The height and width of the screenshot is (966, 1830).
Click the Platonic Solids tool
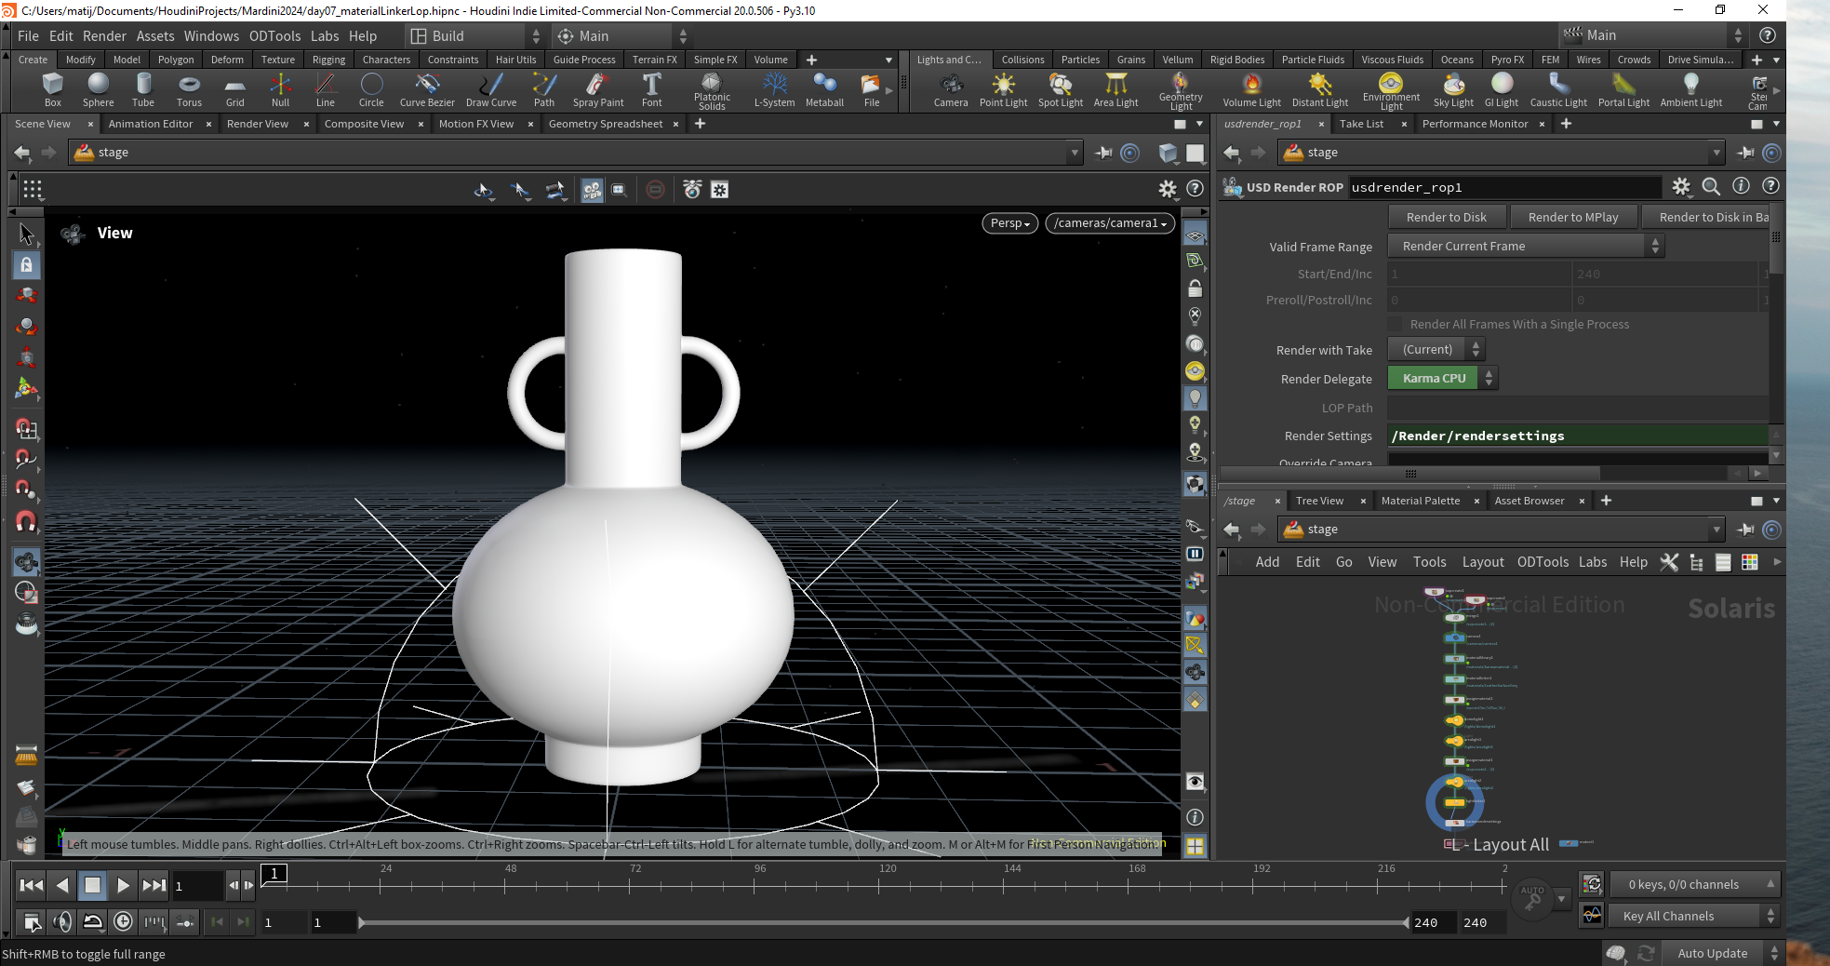pyautogui.click(x=712, y=90)
